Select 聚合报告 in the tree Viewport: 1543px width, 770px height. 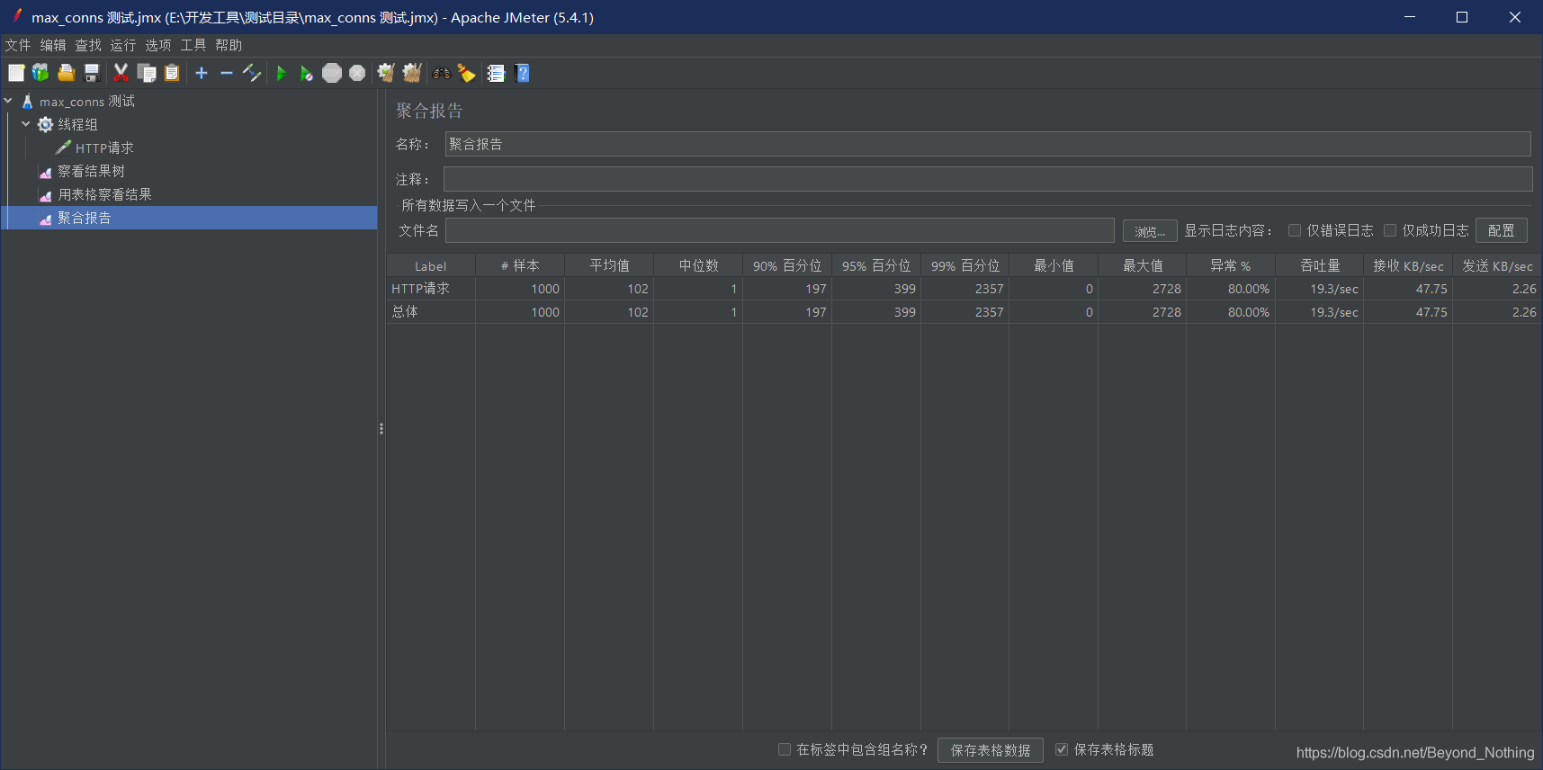85,218
